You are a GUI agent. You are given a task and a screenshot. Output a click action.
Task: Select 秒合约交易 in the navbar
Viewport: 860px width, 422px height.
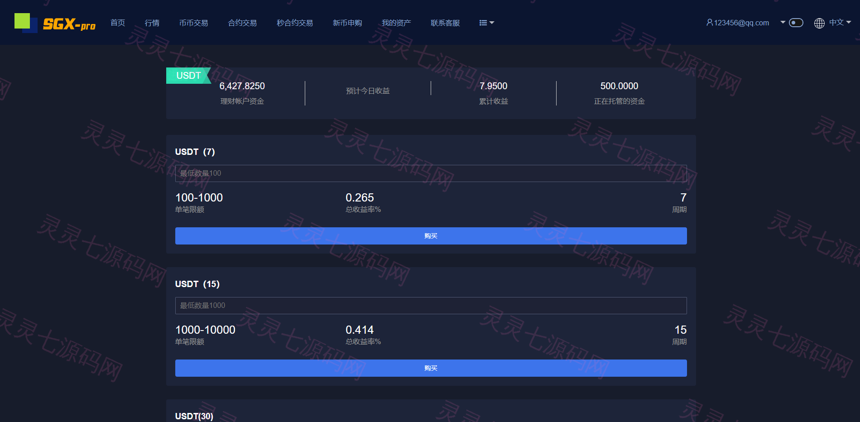pyautogui.click(x=295, y=23)
